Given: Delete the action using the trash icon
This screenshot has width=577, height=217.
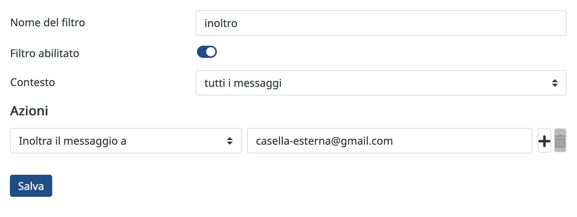Looking at the screenshot, I should tap(560, 141).
